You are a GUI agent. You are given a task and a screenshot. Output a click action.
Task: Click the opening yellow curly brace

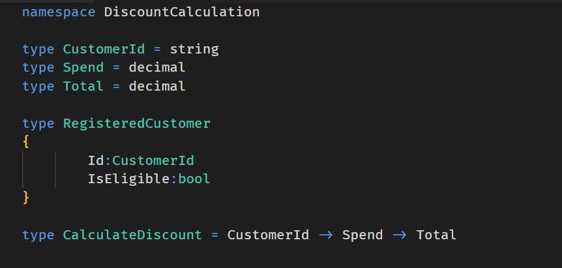tap(26, 142)
